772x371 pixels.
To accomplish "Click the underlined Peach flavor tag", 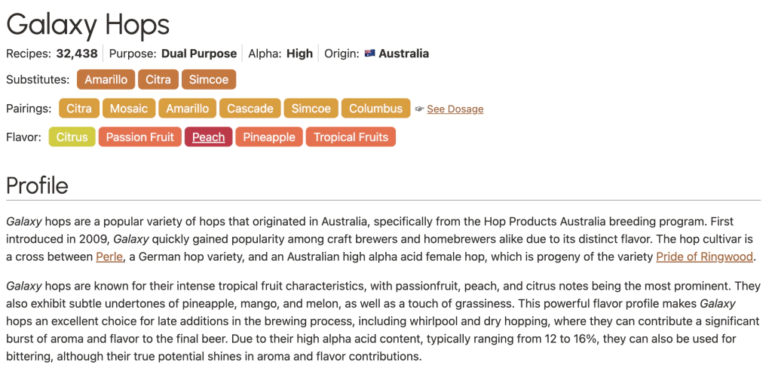I will 209,137.
